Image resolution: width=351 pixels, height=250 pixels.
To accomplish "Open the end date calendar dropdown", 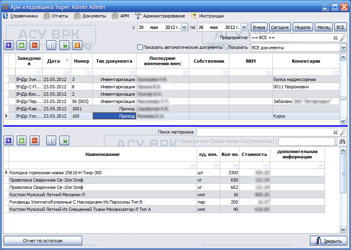I will pyautogui.click(x=244, y=27).
